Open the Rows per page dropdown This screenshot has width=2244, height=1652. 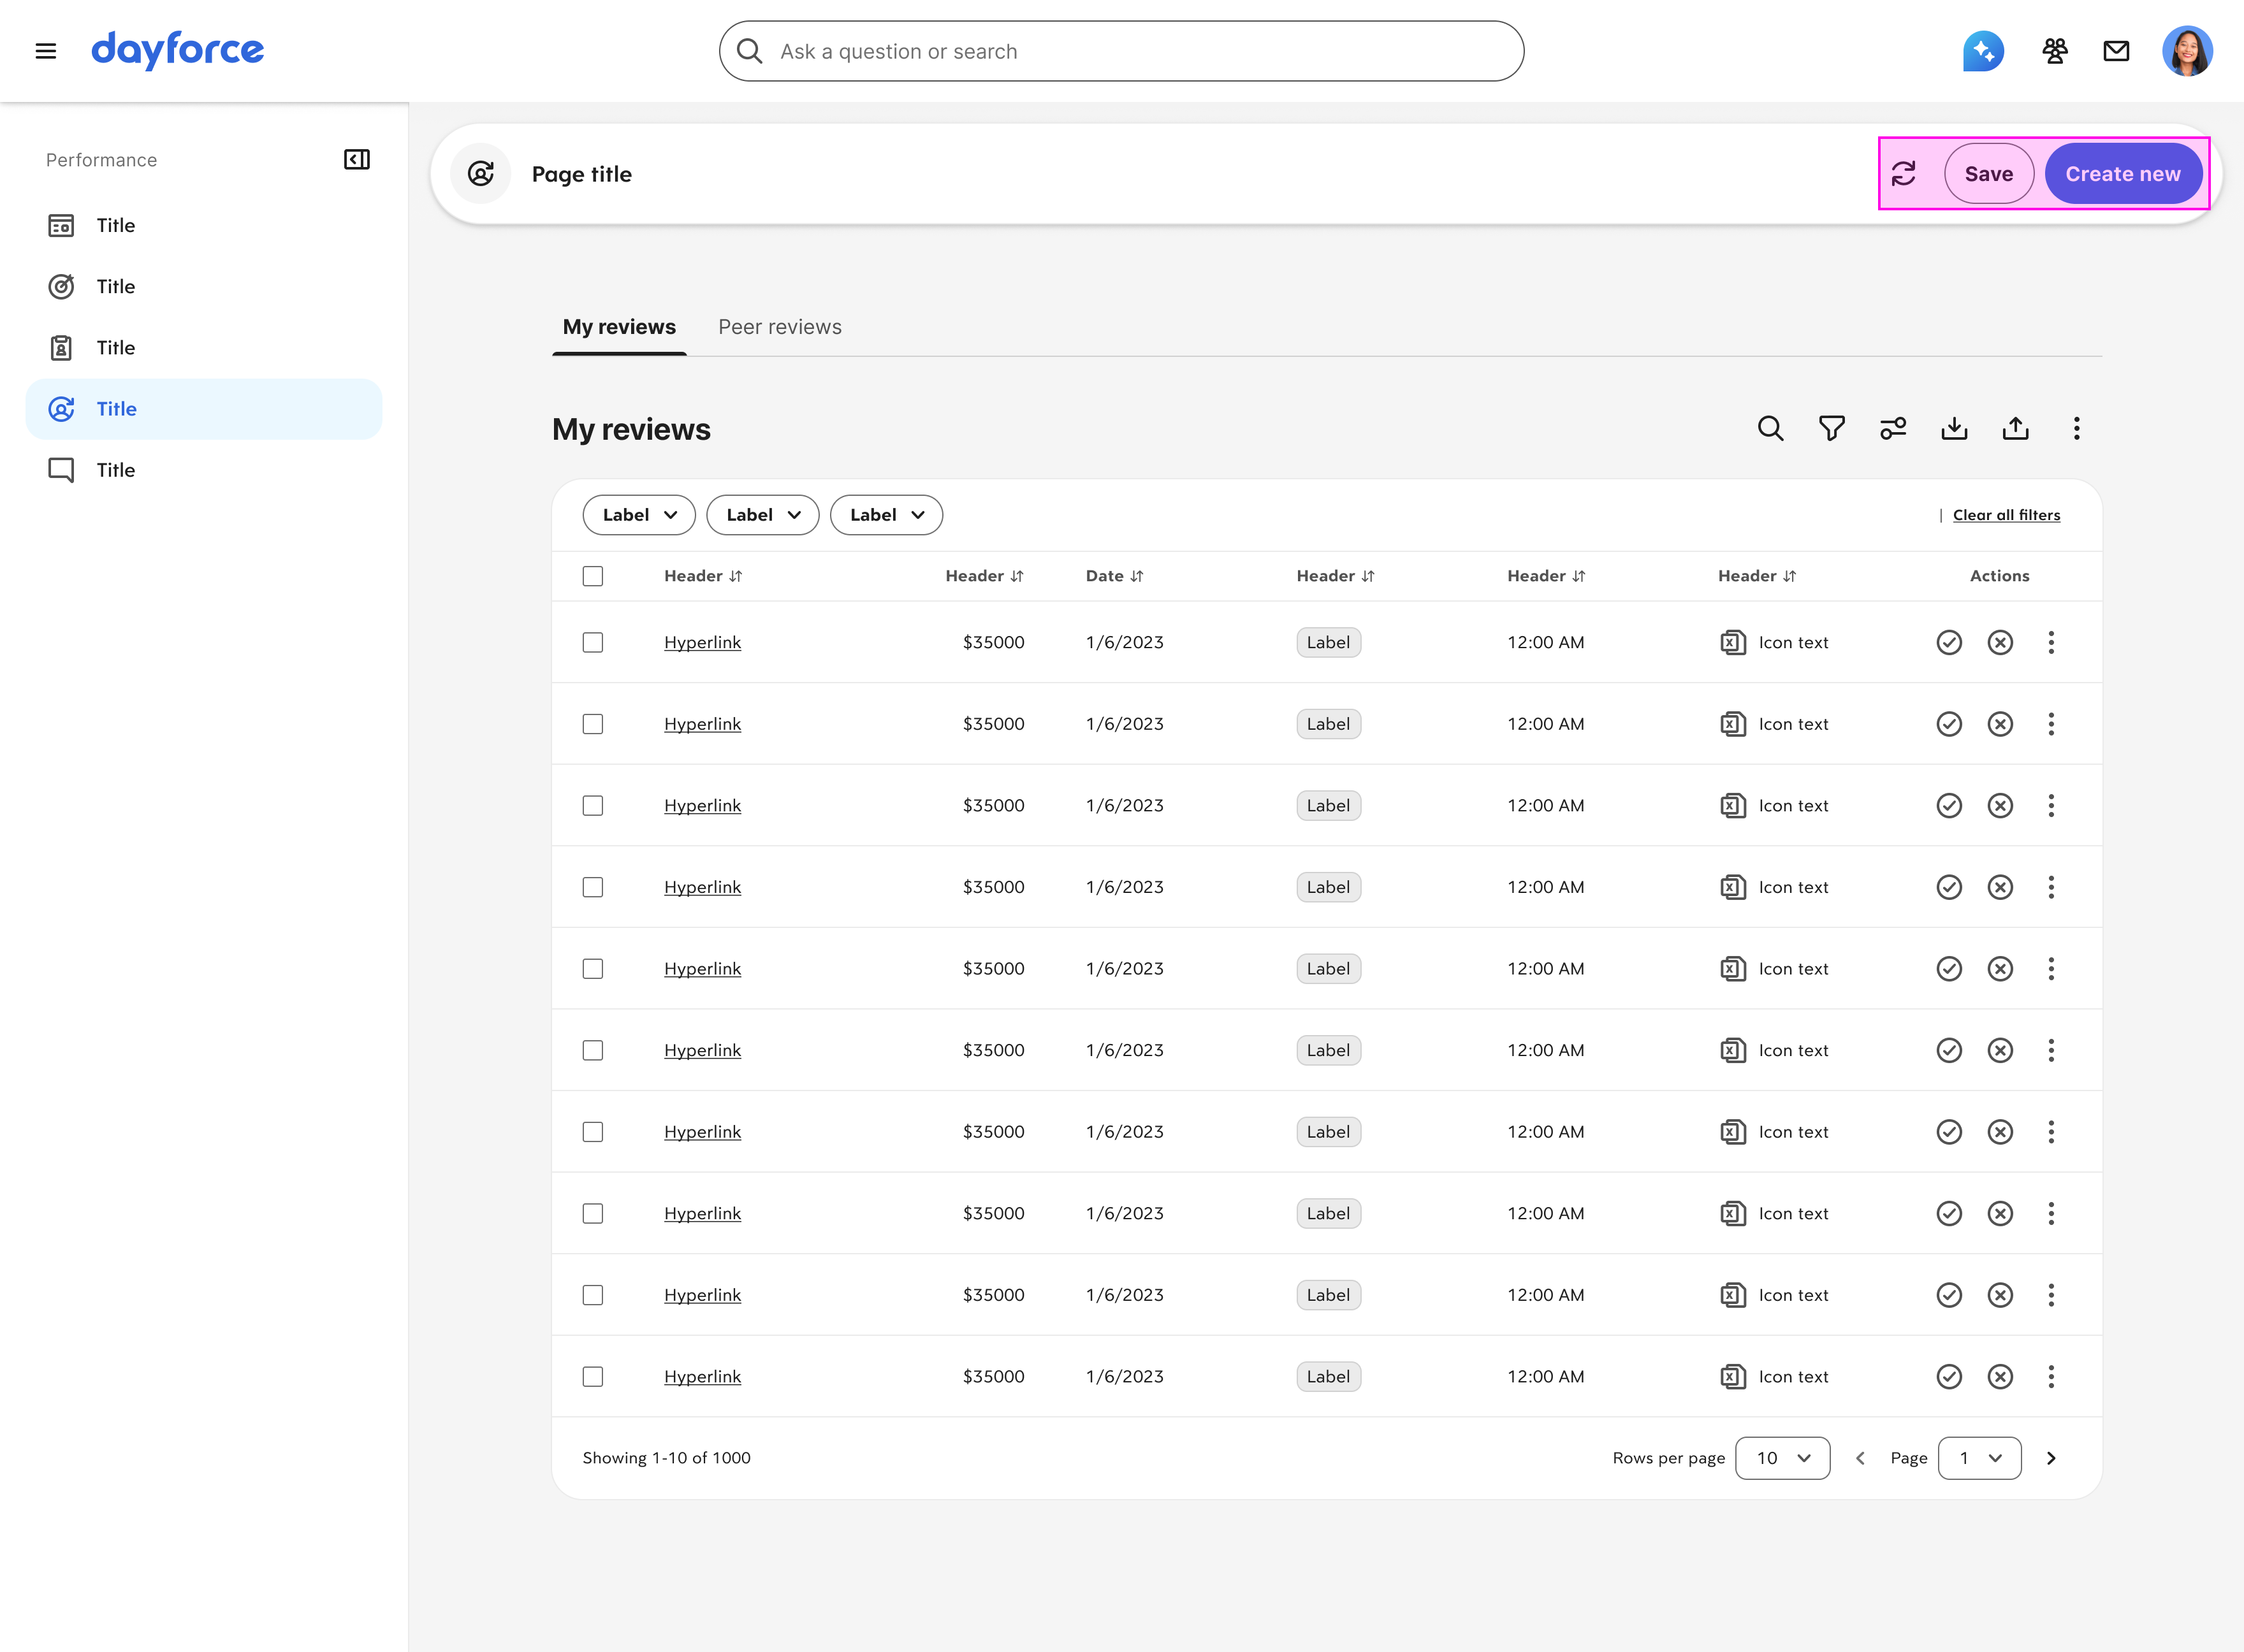pyautogui.click(x=1782, y=1458)
